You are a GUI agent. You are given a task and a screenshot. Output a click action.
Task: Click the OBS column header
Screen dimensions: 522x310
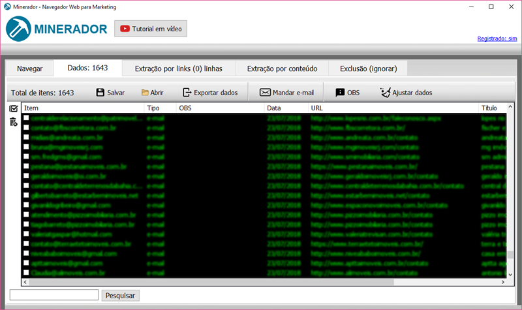click(220, 108)
